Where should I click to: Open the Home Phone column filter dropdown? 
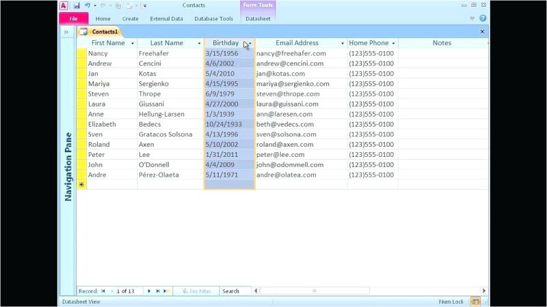tap(394, 43)
